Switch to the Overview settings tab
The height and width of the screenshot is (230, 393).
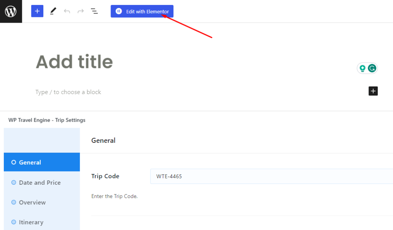tap(32, 202)
